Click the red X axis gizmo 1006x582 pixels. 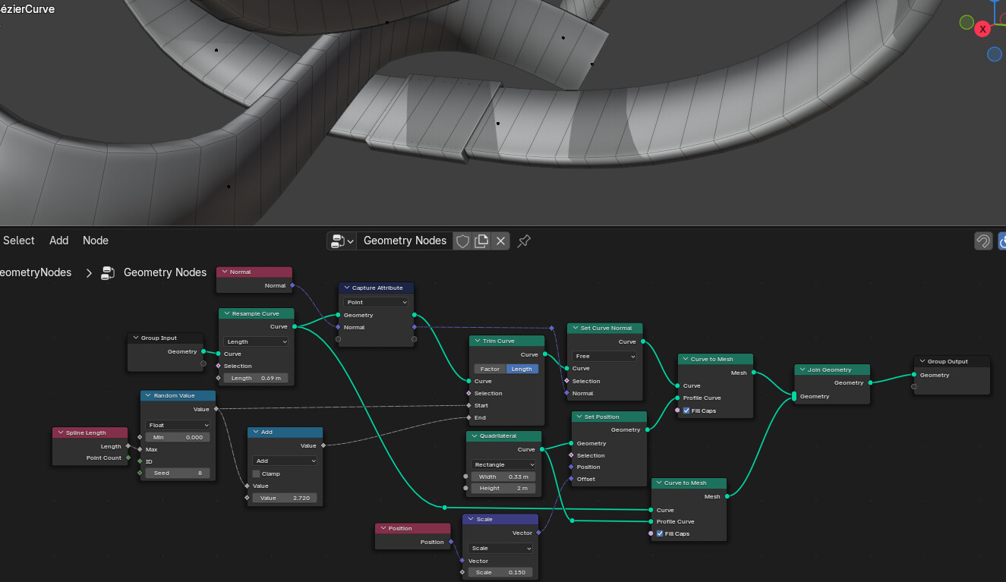tap(983, 29)
